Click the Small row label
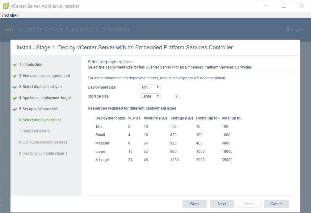The image size is (311, 213). pyautogui.click(x=100, y=135)
